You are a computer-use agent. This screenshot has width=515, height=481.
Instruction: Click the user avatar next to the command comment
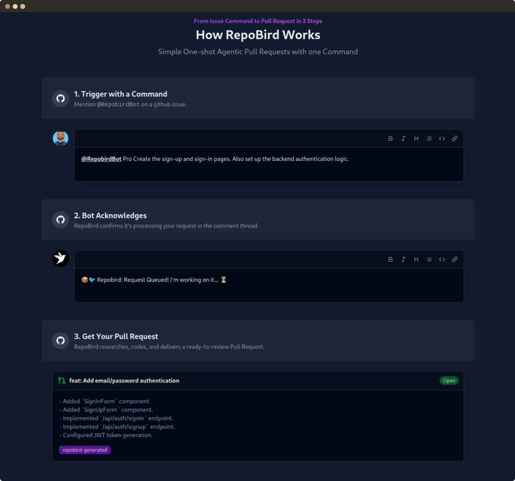point(61,138)
